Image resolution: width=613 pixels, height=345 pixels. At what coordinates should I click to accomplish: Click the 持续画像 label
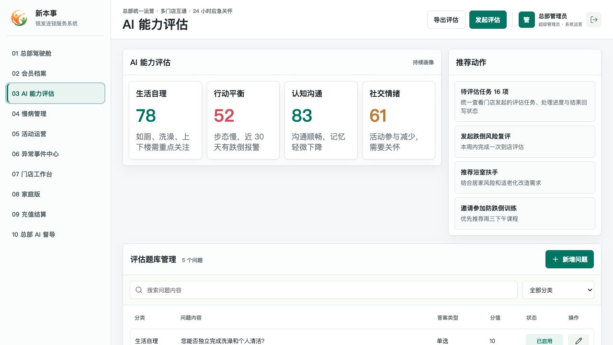pos(423,62)
